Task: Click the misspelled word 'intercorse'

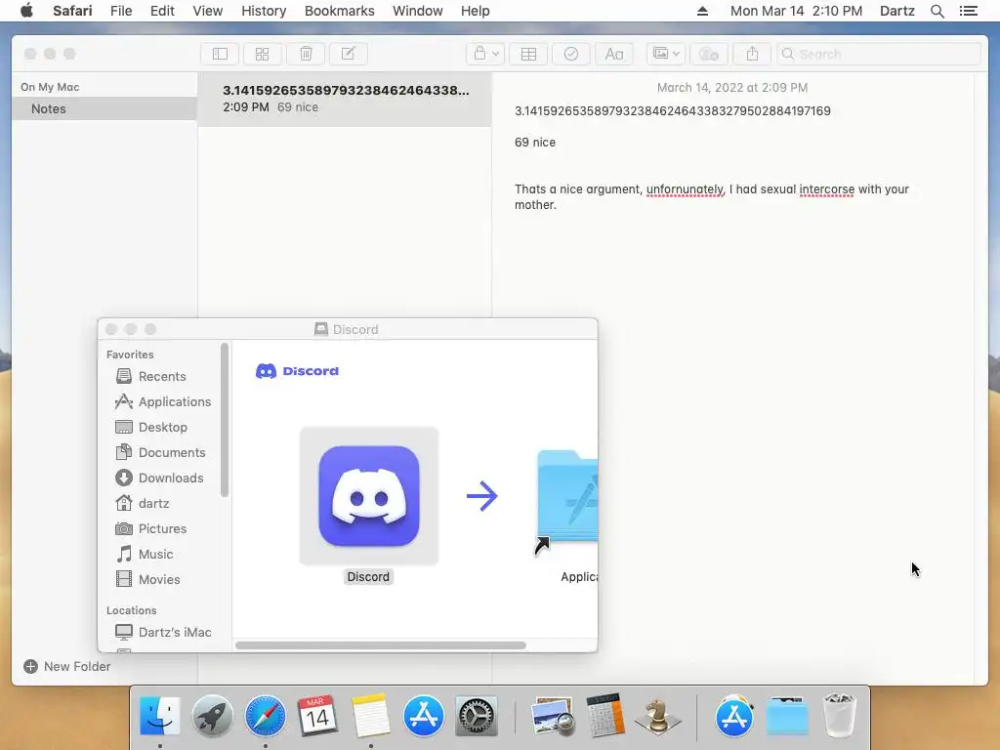Action: tap(826, 189)
